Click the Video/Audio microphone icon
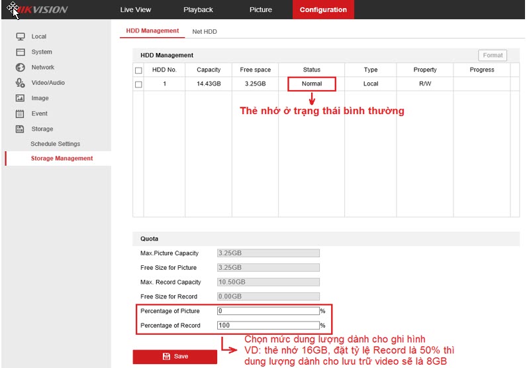This screenshot has width=527, height=368. [21, 83]
